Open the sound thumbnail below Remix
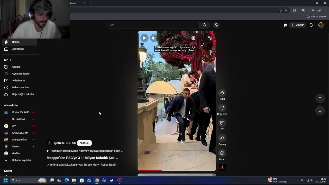Screen dimensions: 329x185 point(222,168)
